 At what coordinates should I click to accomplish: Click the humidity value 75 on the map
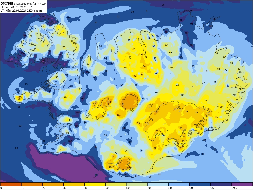point(215,82)
